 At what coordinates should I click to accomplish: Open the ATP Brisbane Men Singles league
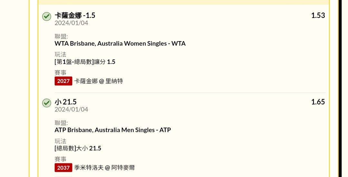click(x=112, y=130)
